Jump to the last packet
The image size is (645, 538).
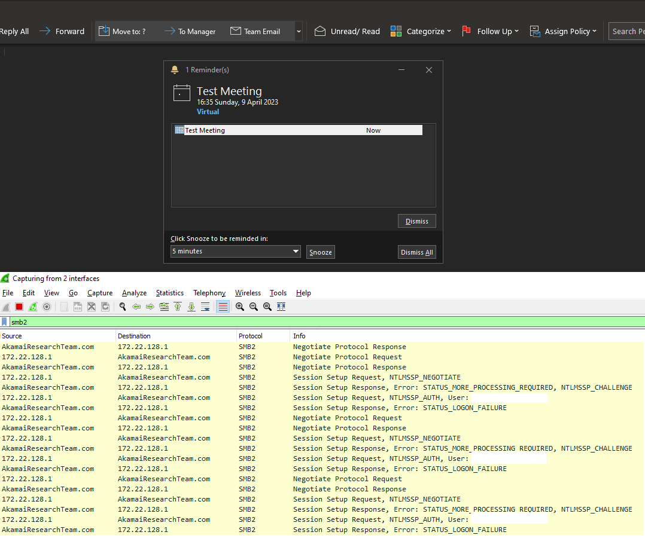[191, 307]
